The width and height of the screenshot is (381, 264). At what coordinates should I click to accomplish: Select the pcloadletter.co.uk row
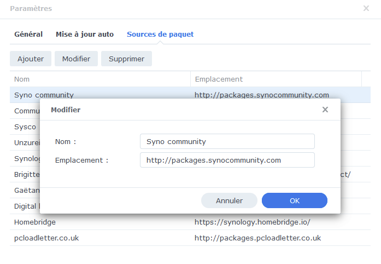click(47, 238)
